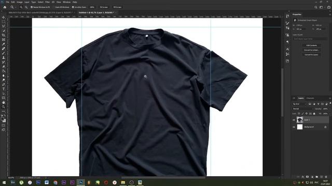Open the blending mode Normal dropdown
Image resolution: width=332 pixels, height=186 pixels.
(303, 109)
